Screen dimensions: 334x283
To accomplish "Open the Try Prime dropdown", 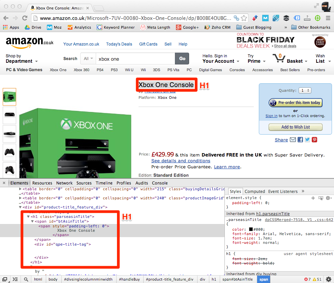I will pyautogui.click(x=256, y=59).
